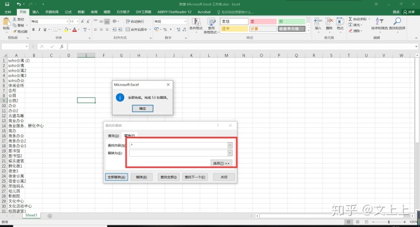Click the Undo arrow icon
The height and width of the screenshot is (227, 420).
point(19,4)
